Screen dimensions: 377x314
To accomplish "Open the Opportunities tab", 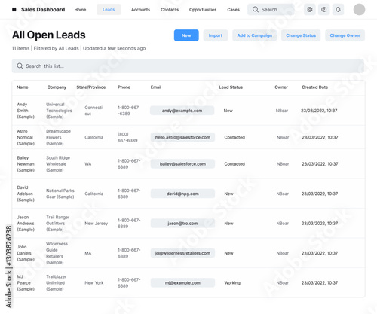I will pos(203,10).
